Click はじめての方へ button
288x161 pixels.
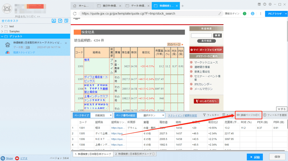[x=206, y=101]
